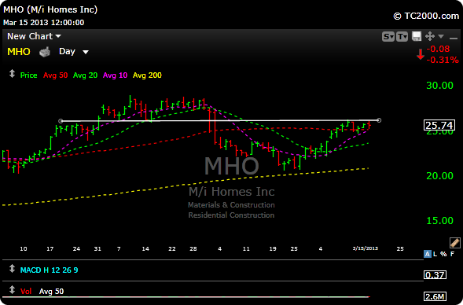The height and width of the screenshot is (305, 463).
Task: Toggle the % percent scale option
Action: pyautogui.click(x=443, y=254)
